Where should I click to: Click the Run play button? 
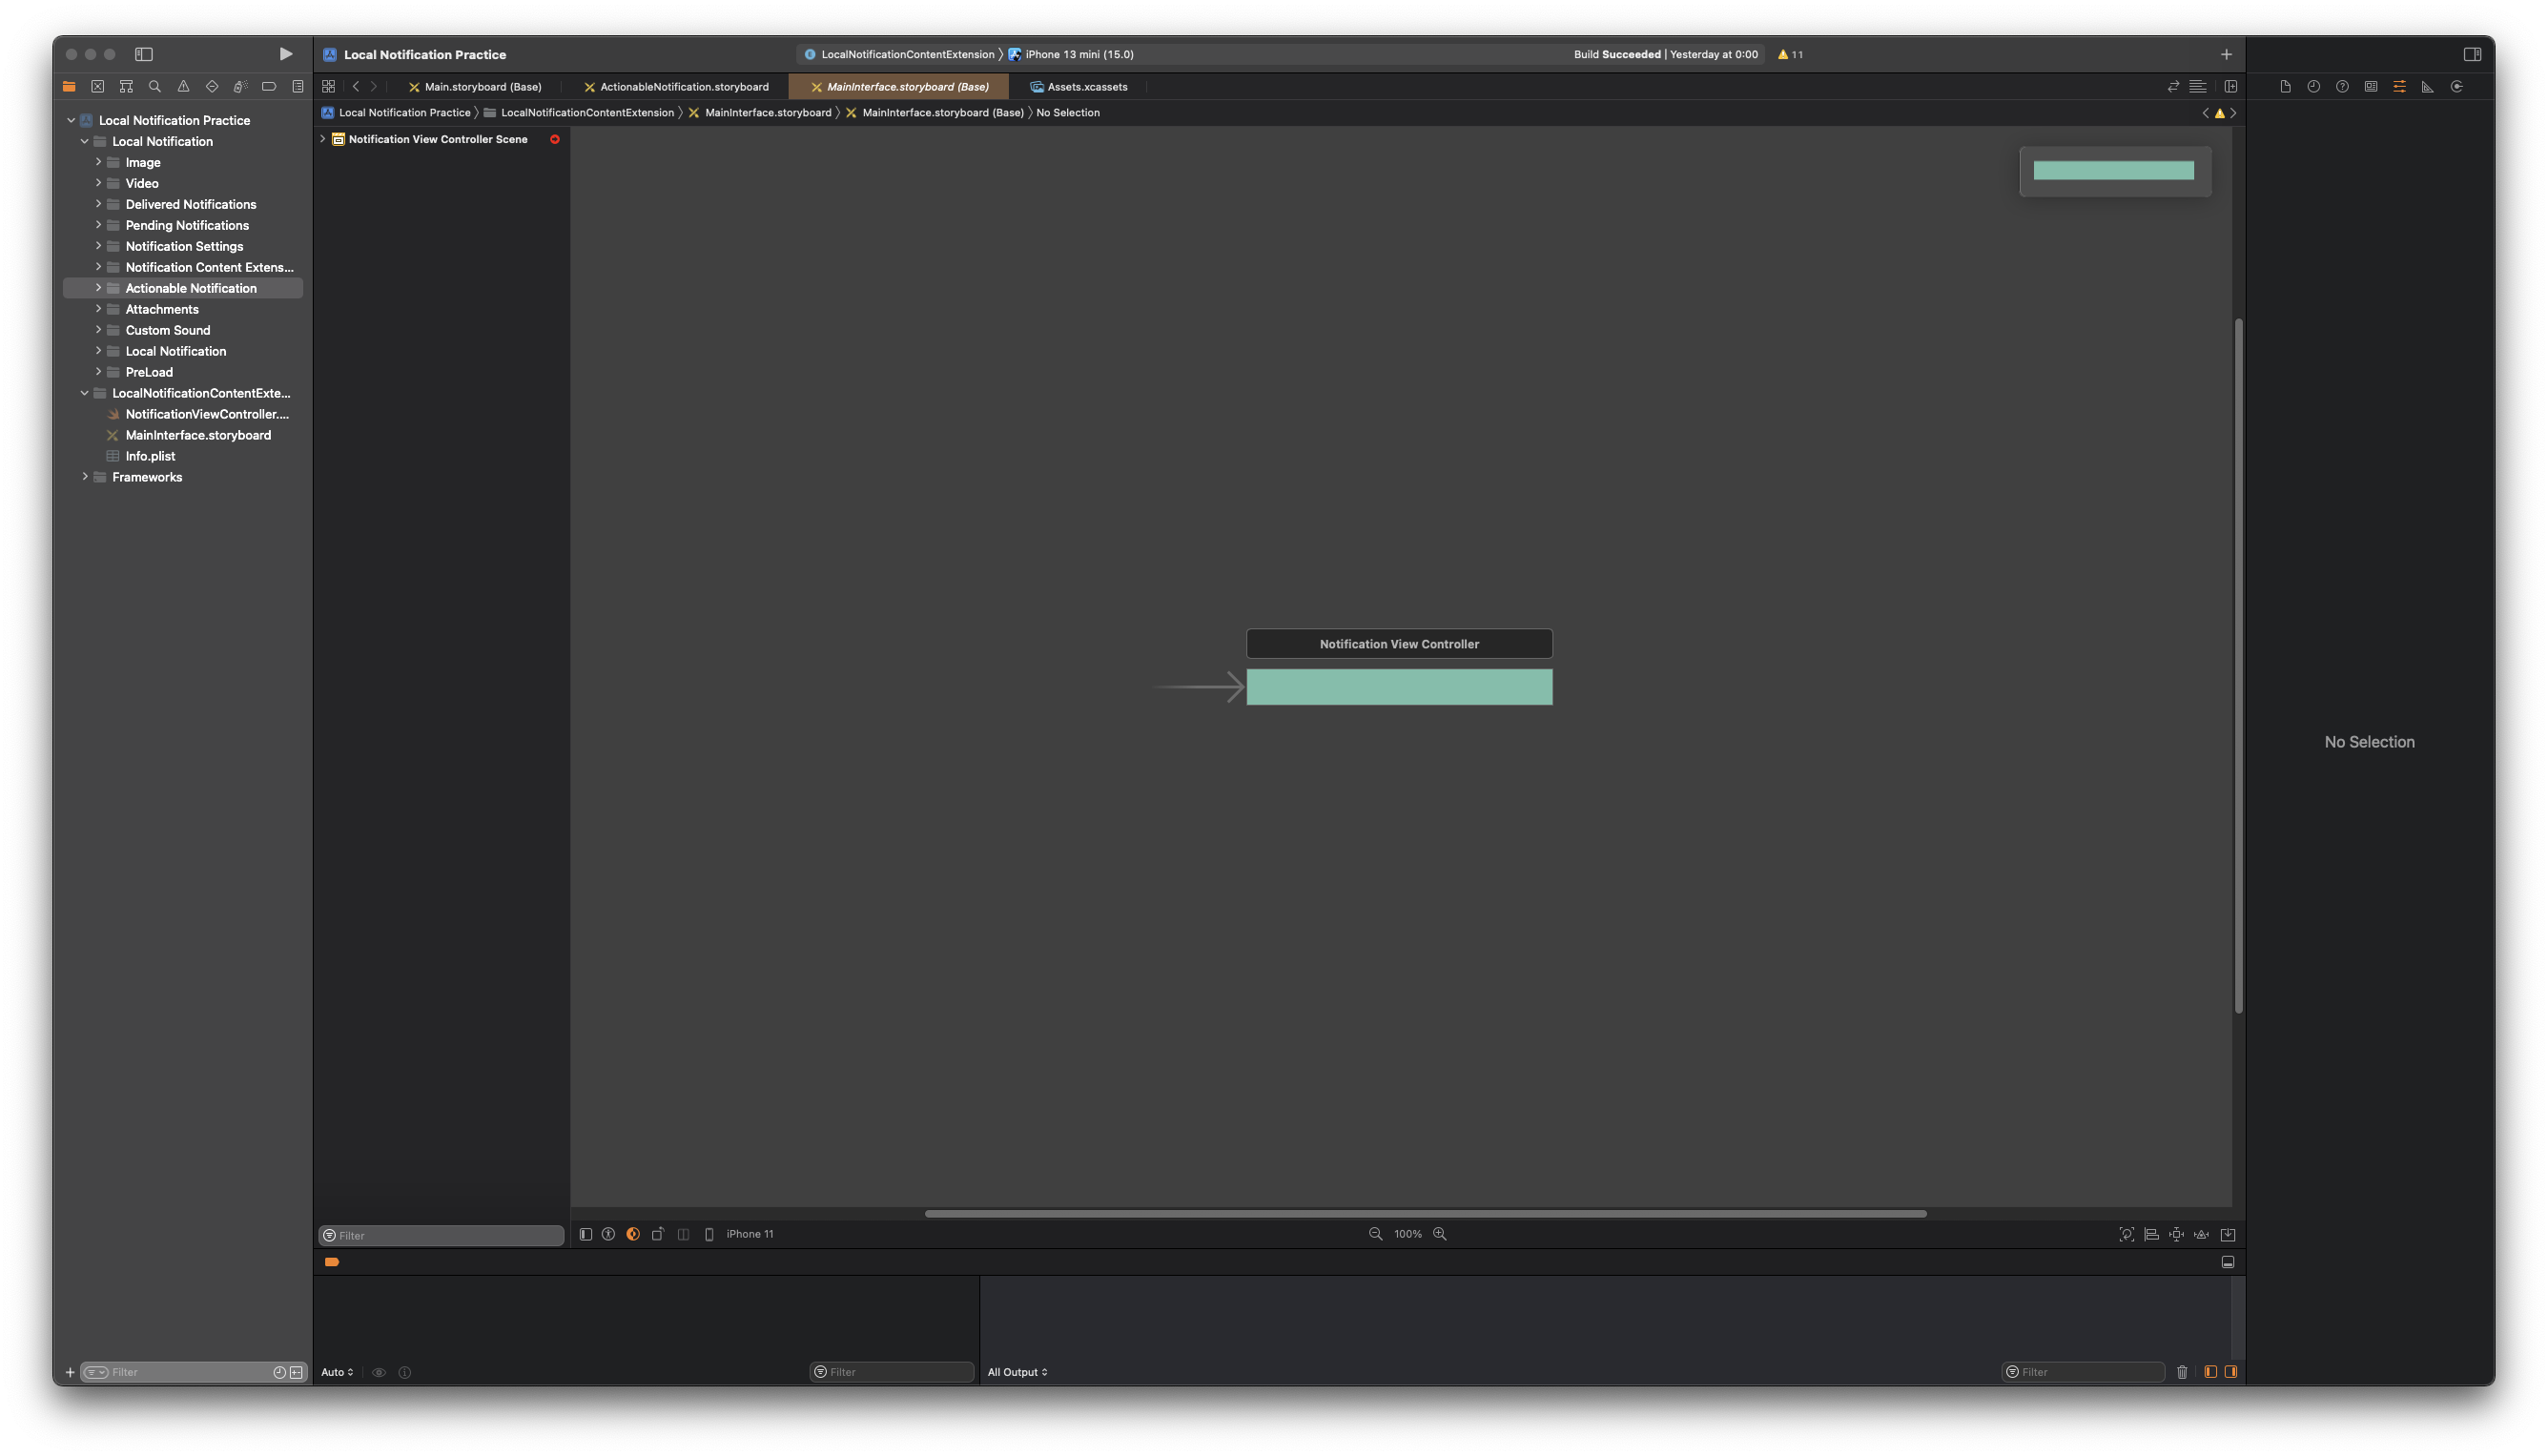tap(285, 54)
